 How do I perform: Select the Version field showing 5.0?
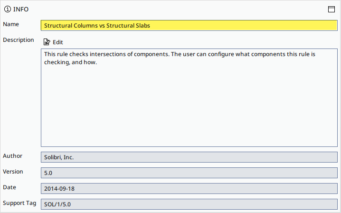pyautogui.click(x=189, y=173)
